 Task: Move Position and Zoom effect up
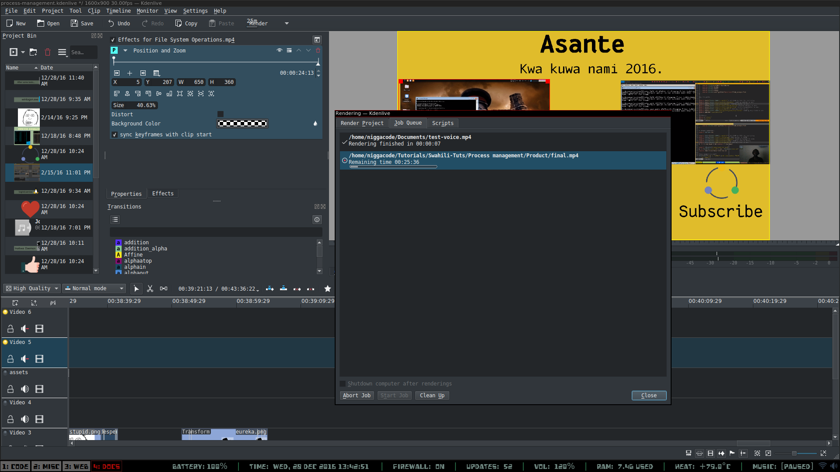[299, 50]
